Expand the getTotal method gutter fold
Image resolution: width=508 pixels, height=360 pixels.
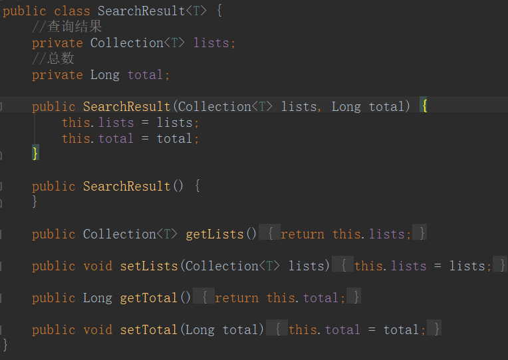2,298
